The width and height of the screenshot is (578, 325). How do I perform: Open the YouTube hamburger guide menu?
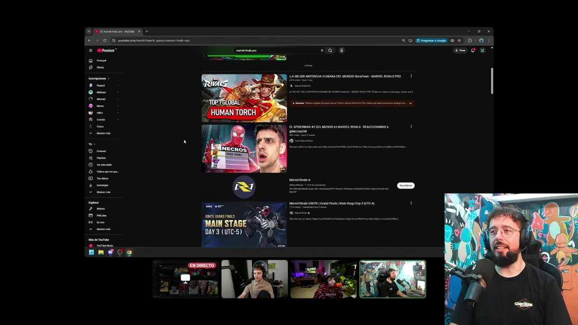click(90, 51)
